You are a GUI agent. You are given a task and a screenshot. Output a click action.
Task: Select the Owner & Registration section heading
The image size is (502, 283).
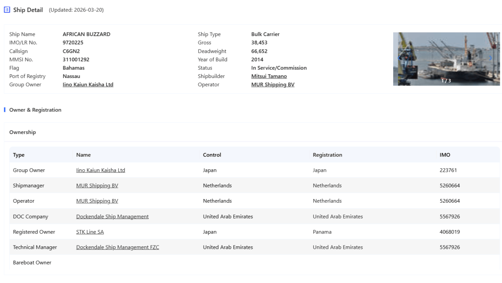click(35, 110)
